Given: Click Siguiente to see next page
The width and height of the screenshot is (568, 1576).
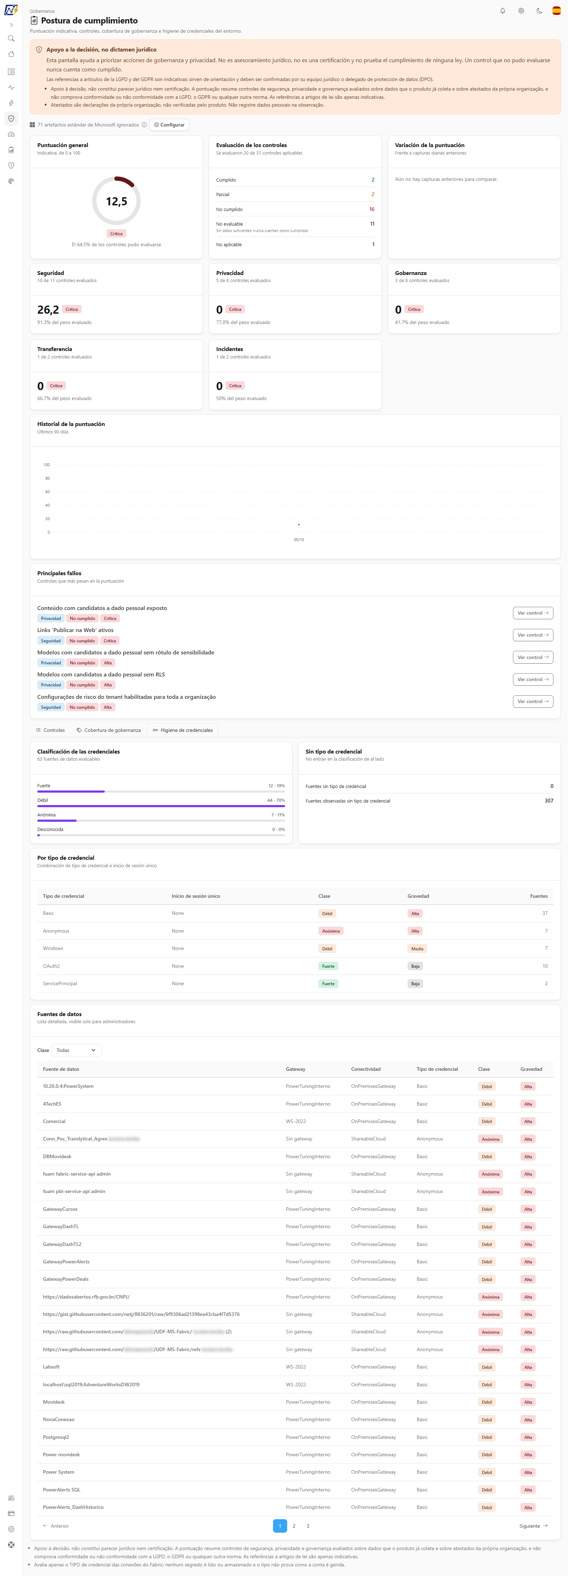Looking at the screenshot, I should click(x=533, y=1526).
